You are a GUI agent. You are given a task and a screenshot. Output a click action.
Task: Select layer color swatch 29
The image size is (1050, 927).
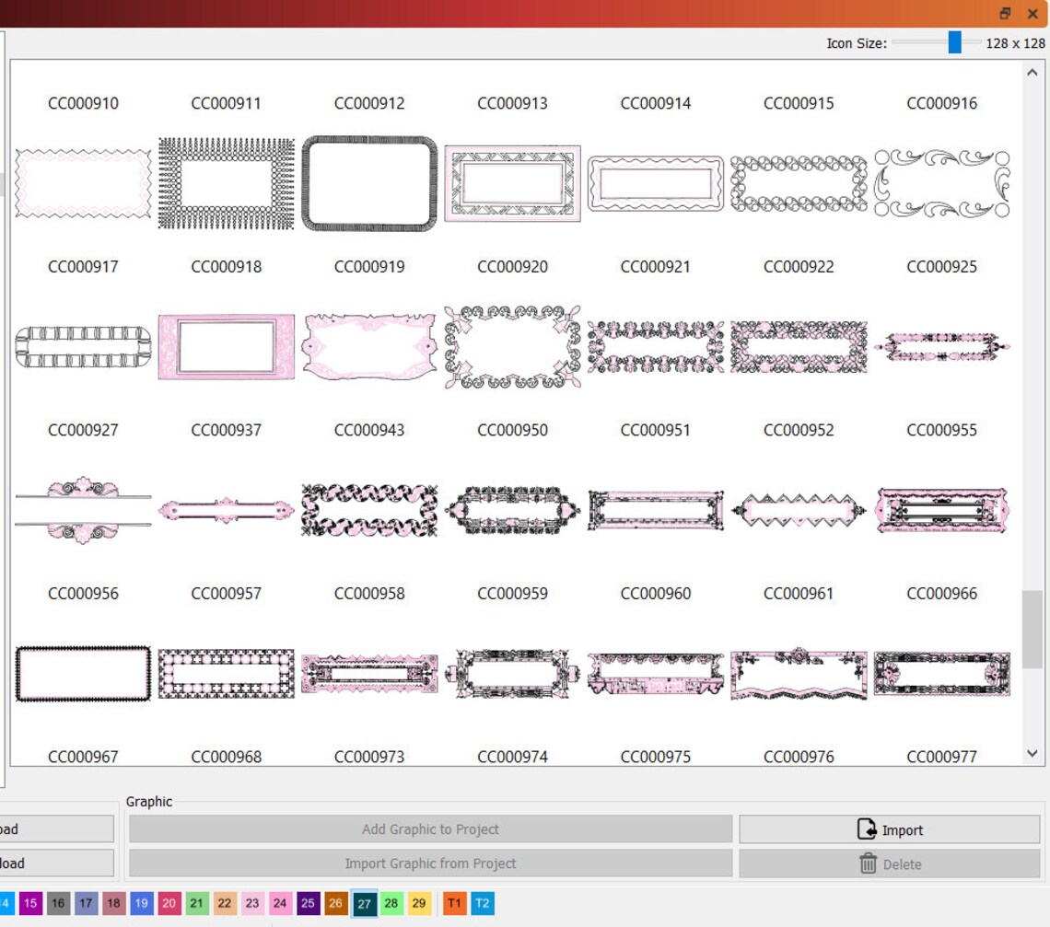(419, 903)
